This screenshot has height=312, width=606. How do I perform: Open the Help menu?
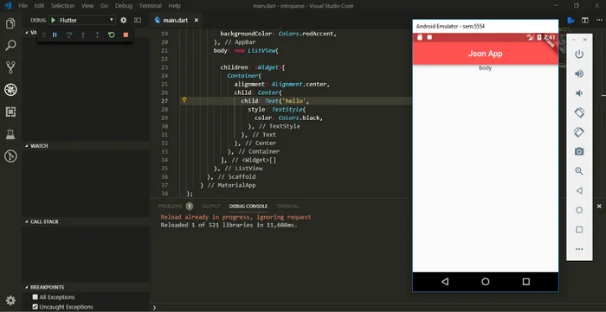click(174, 6)
